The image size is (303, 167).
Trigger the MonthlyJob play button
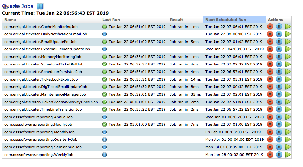click(288, 132)
